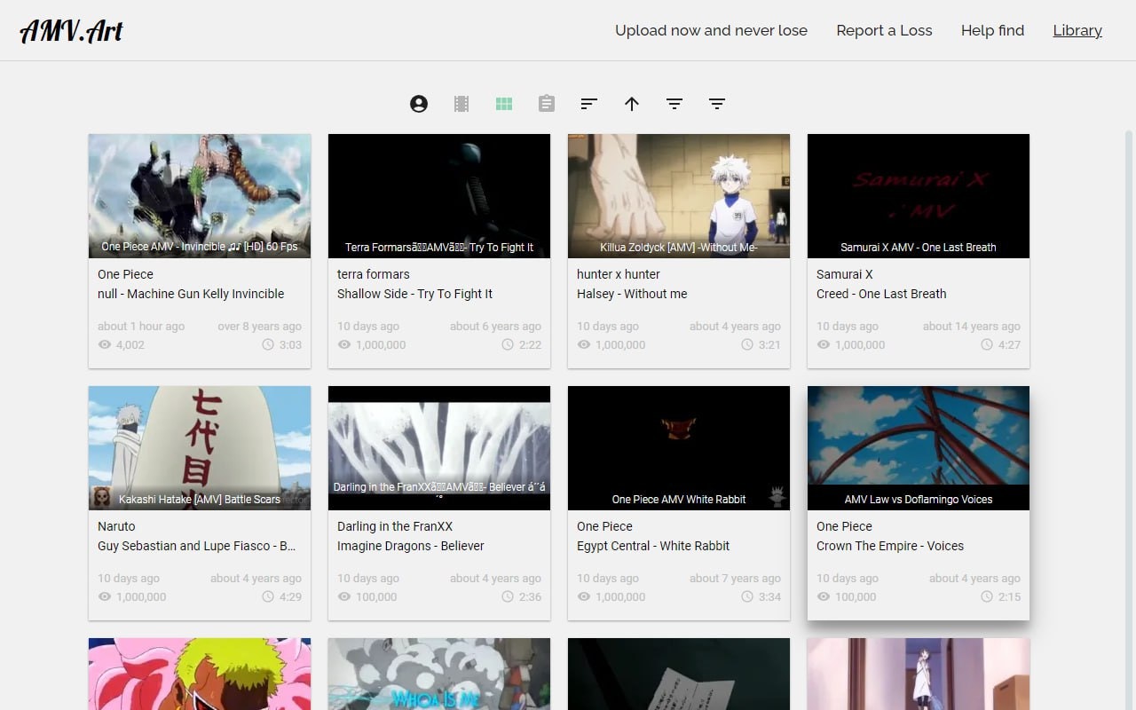Click the AMV.Art logo

coord(71,31)
